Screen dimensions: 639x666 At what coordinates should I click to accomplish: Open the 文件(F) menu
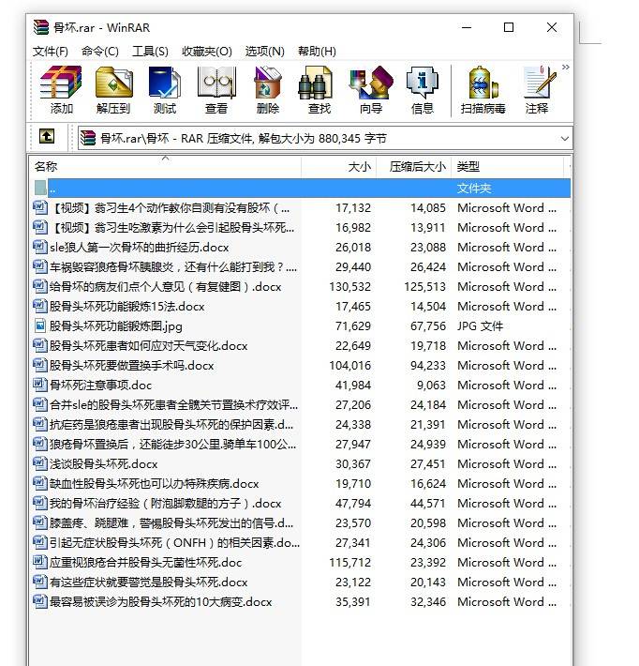(51, 51)
